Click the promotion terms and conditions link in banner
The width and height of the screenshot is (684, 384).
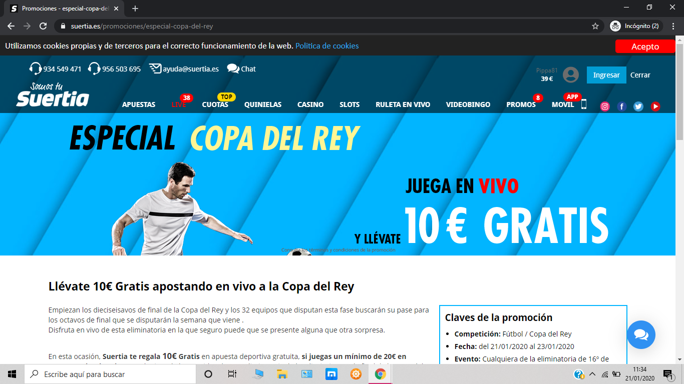[338, 250]
